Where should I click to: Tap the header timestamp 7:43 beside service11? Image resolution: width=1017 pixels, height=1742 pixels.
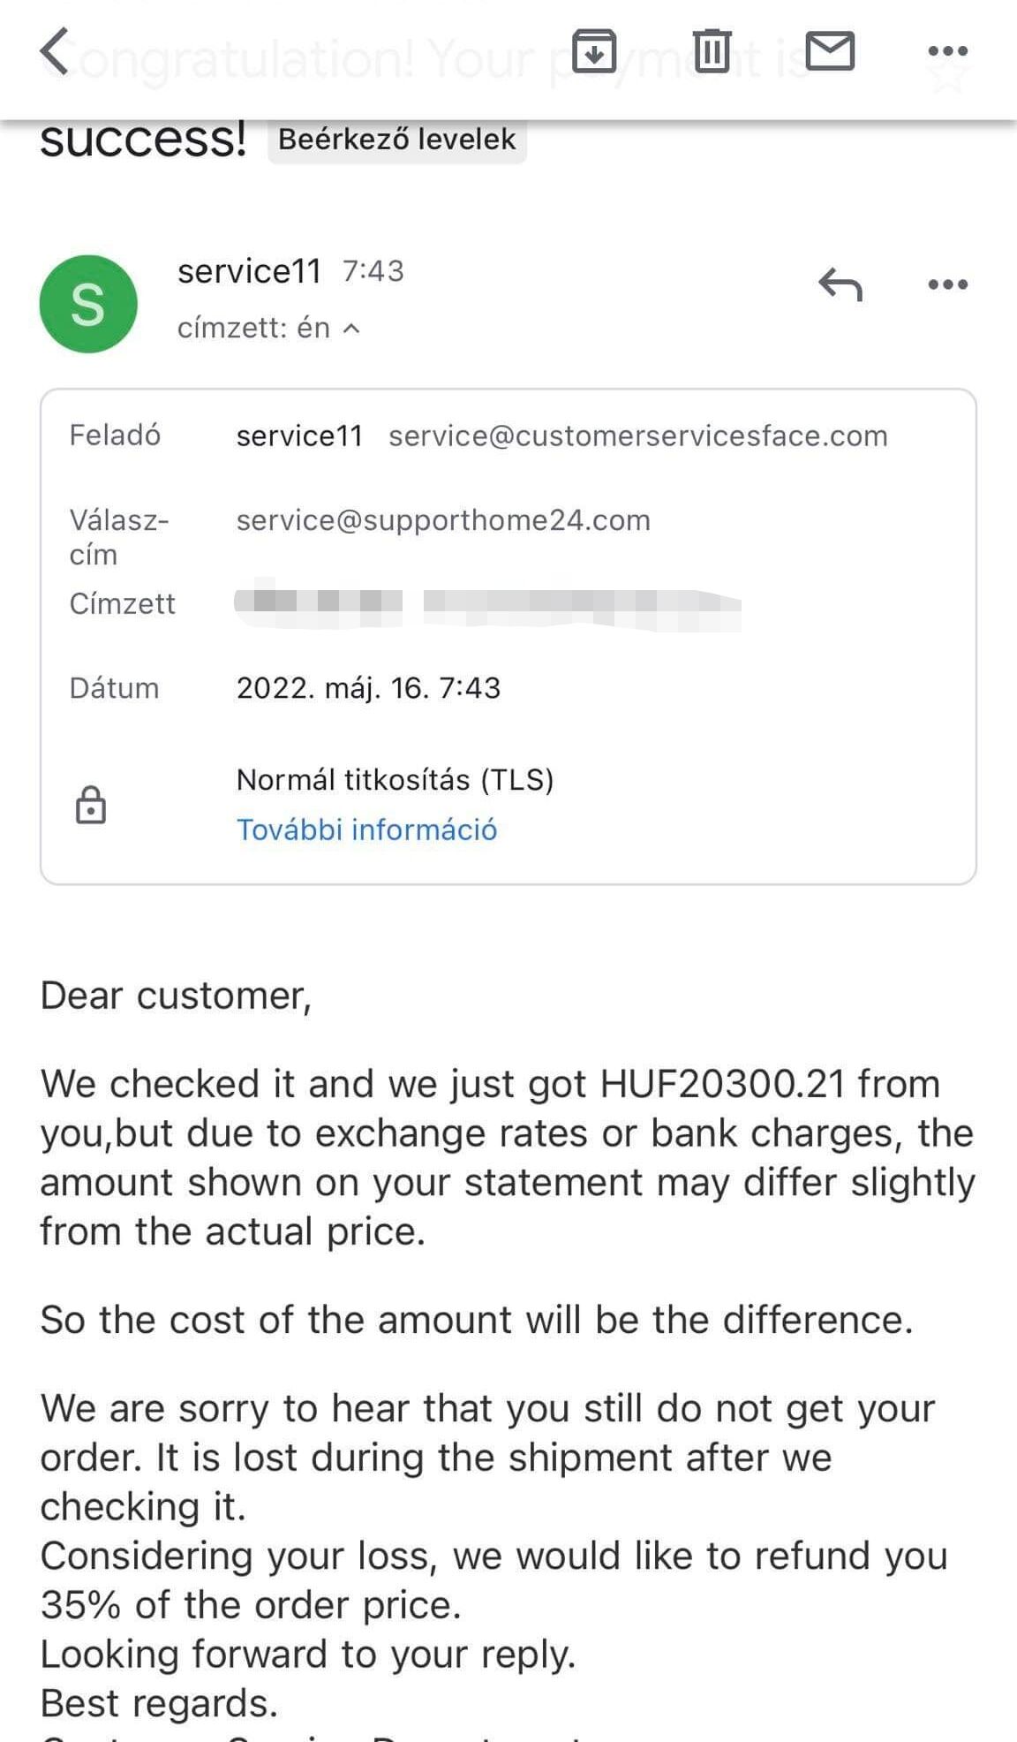tap(373, 271)
